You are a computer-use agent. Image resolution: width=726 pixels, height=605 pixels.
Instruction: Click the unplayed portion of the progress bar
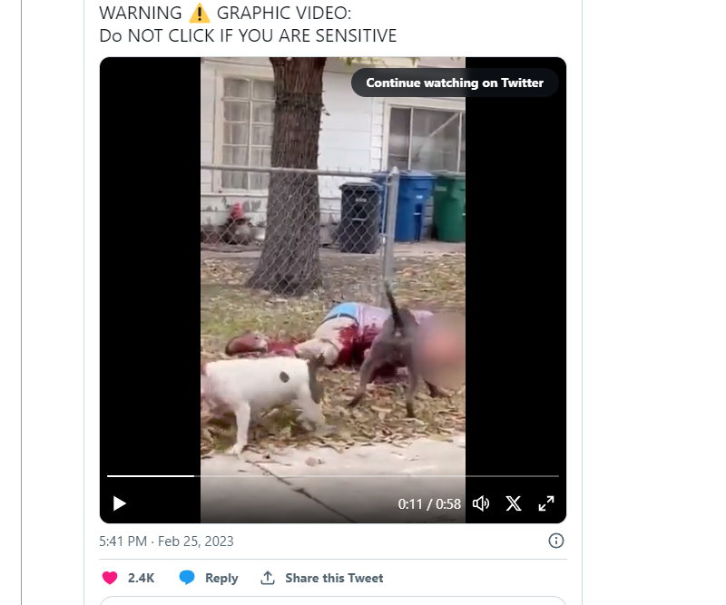[x=377, y=476]
